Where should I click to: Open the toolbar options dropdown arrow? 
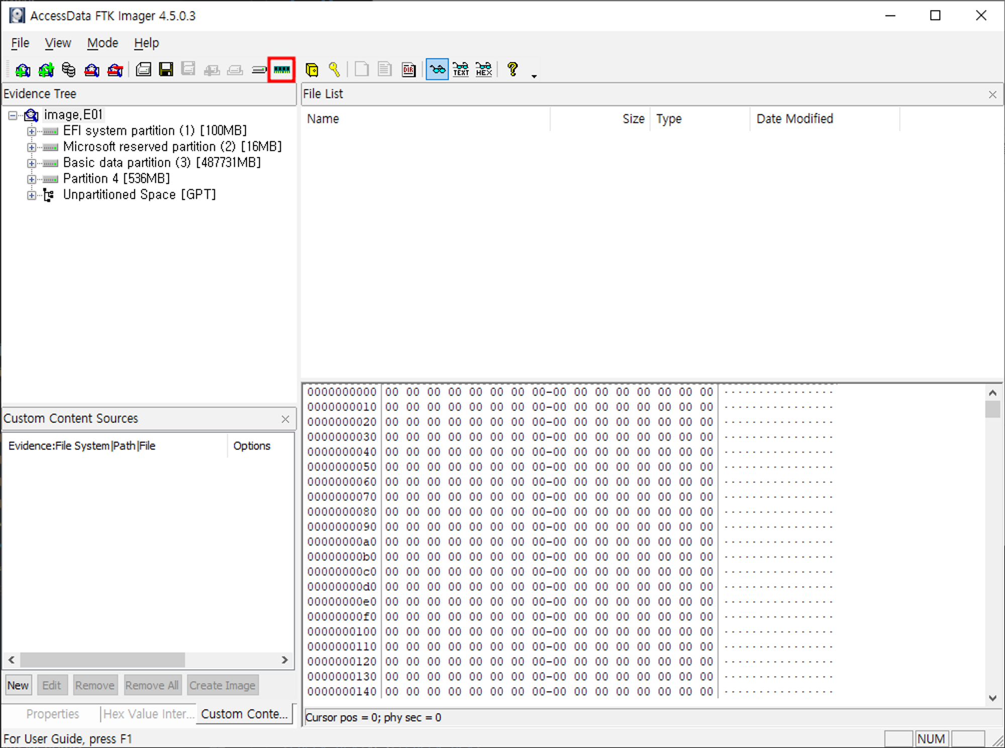534,76
